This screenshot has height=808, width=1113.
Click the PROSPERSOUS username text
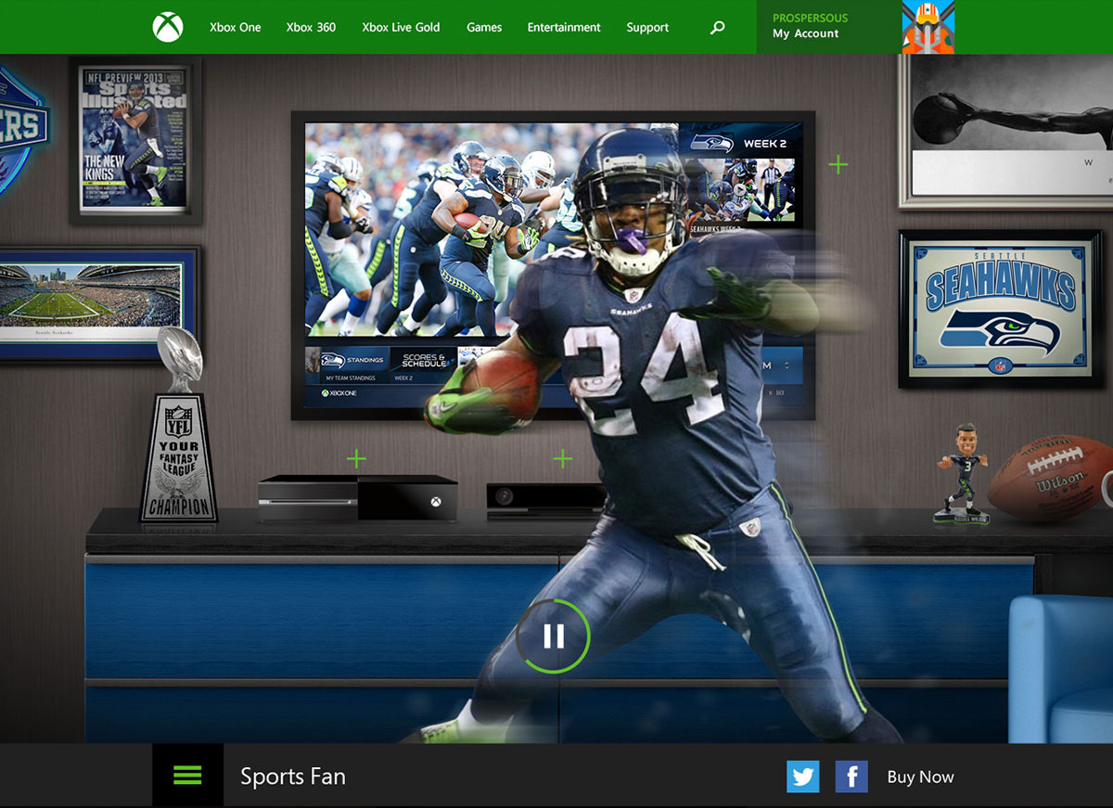(x=810, y=18)
